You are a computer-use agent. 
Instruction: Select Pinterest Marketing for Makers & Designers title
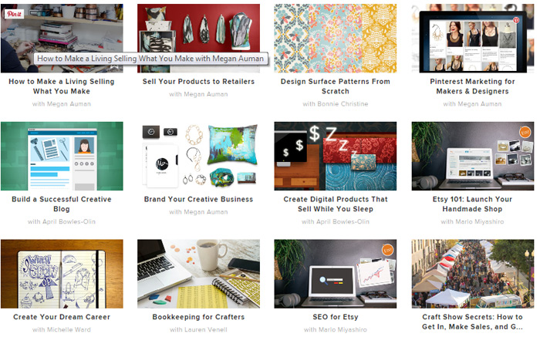(x=472, y=86)
